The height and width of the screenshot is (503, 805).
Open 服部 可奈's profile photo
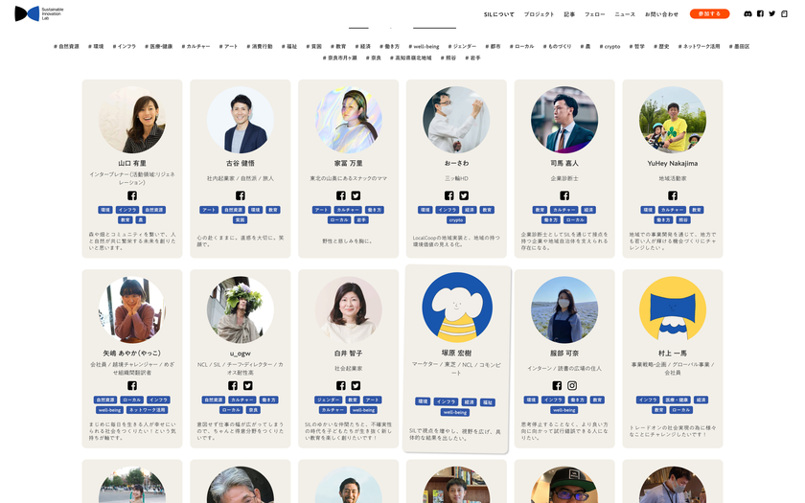click(564, 310)
